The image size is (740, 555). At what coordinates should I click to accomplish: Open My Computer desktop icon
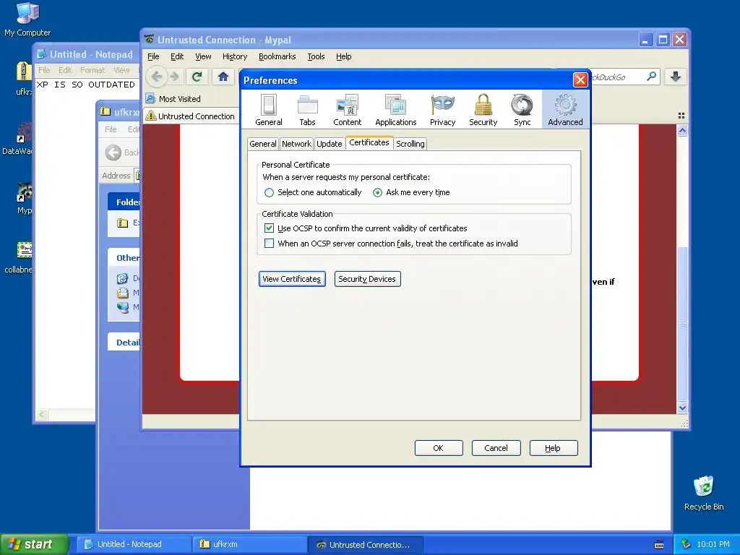click(x=27, y=20)
